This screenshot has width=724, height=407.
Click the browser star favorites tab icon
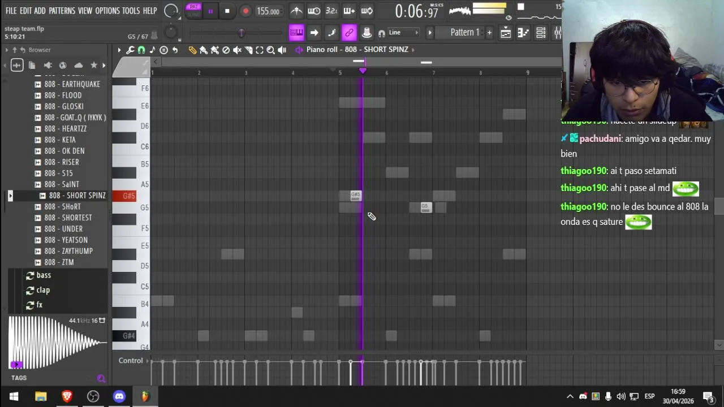[x=94, y=66]
